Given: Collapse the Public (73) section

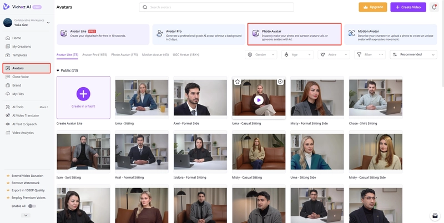Looking at the screenshot, I should (x=58, y=70).
